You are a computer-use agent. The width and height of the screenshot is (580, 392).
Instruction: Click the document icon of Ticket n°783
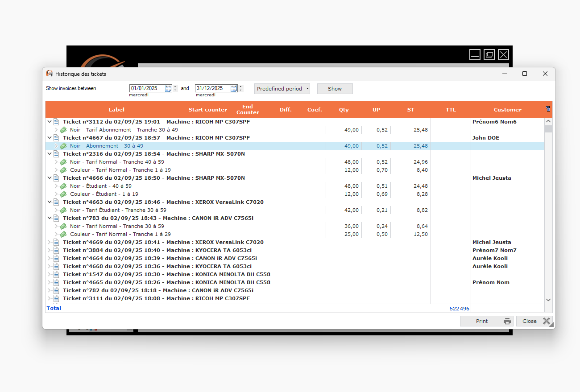(56, 218)
